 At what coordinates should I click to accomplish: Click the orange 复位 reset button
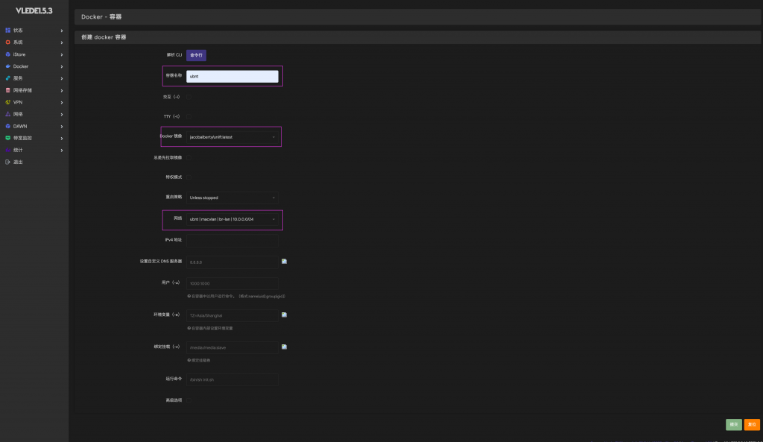752,424
